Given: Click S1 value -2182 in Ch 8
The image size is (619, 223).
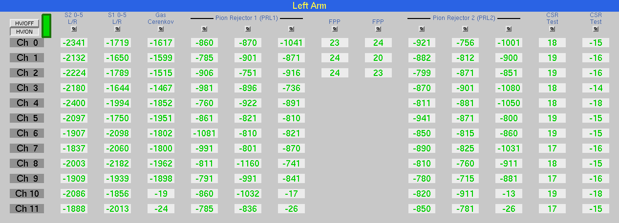Looking at the screenshot, I should (117, 164).
